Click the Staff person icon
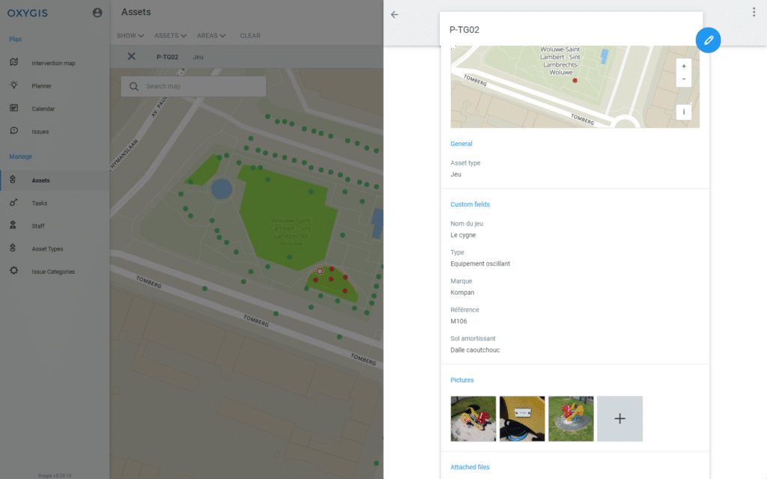This screenshot has width=767, height=479. [13, 225]
